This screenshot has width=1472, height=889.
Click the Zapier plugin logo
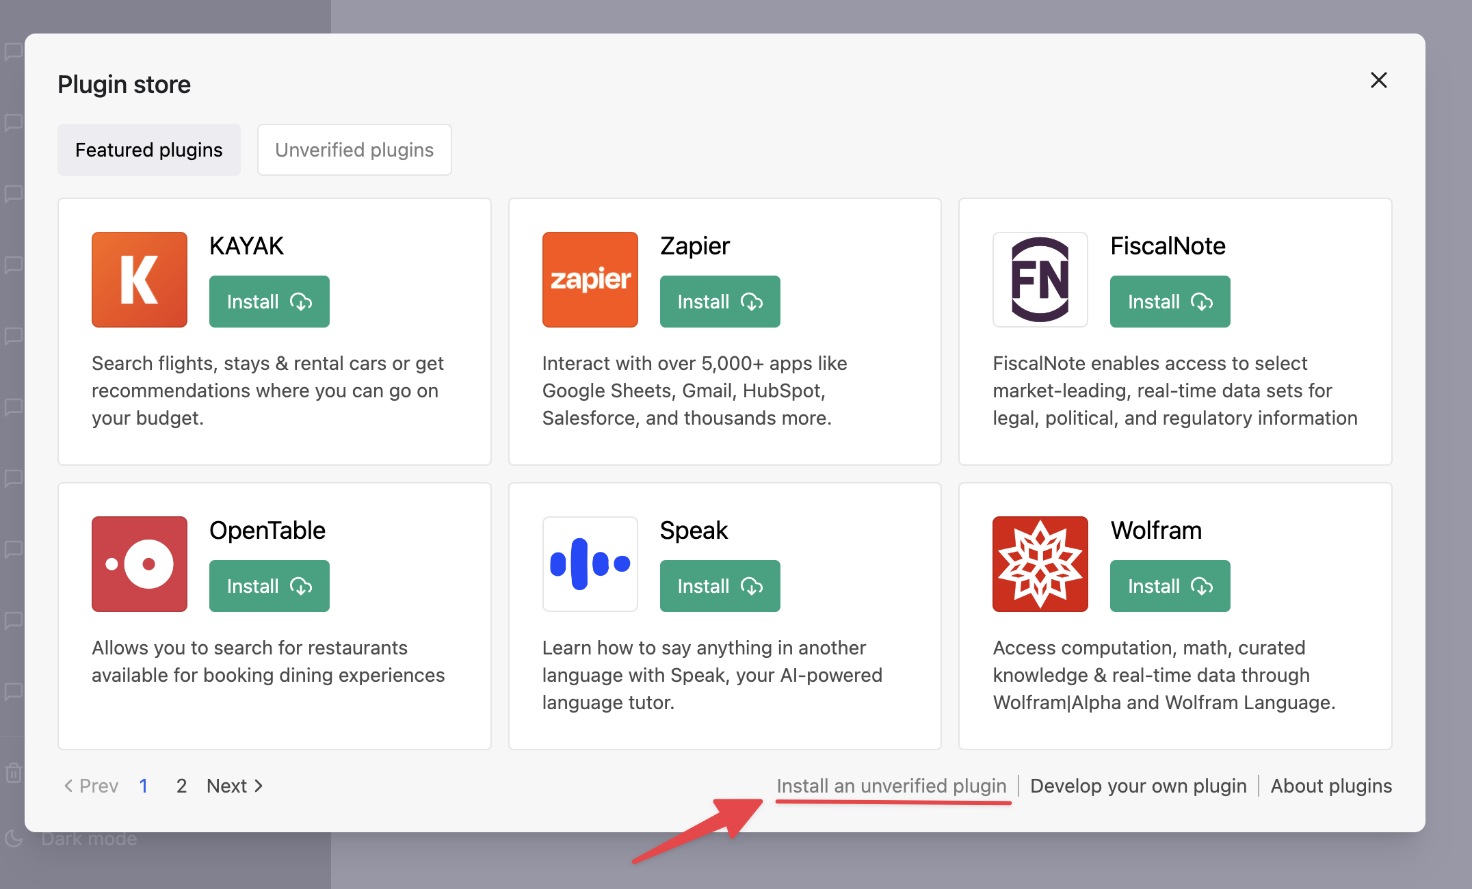tap(590, 279)
